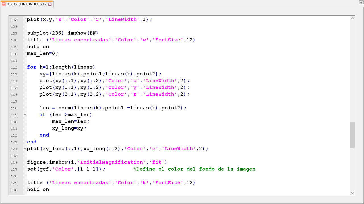Image resolution: width=364 pixels, height=204 pixels.
Task: Collapse the if block at line 119
Action: pos(25,115)
